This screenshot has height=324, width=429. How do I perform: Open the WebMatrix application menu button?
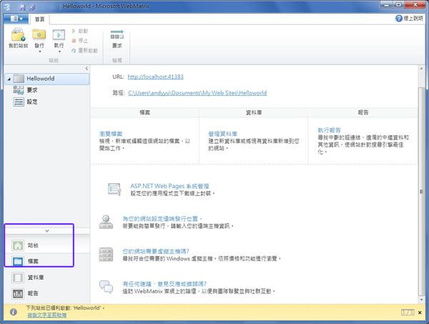pyautogui.click(x=16, y=19)
